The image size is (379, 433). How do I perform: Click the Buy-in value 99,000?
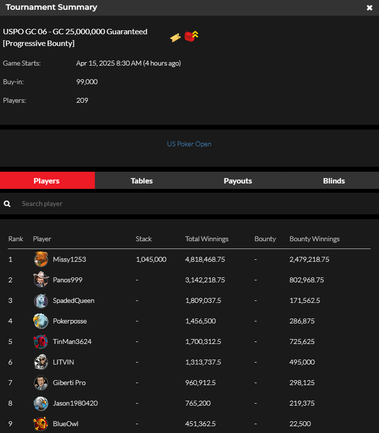click(87, 82)
